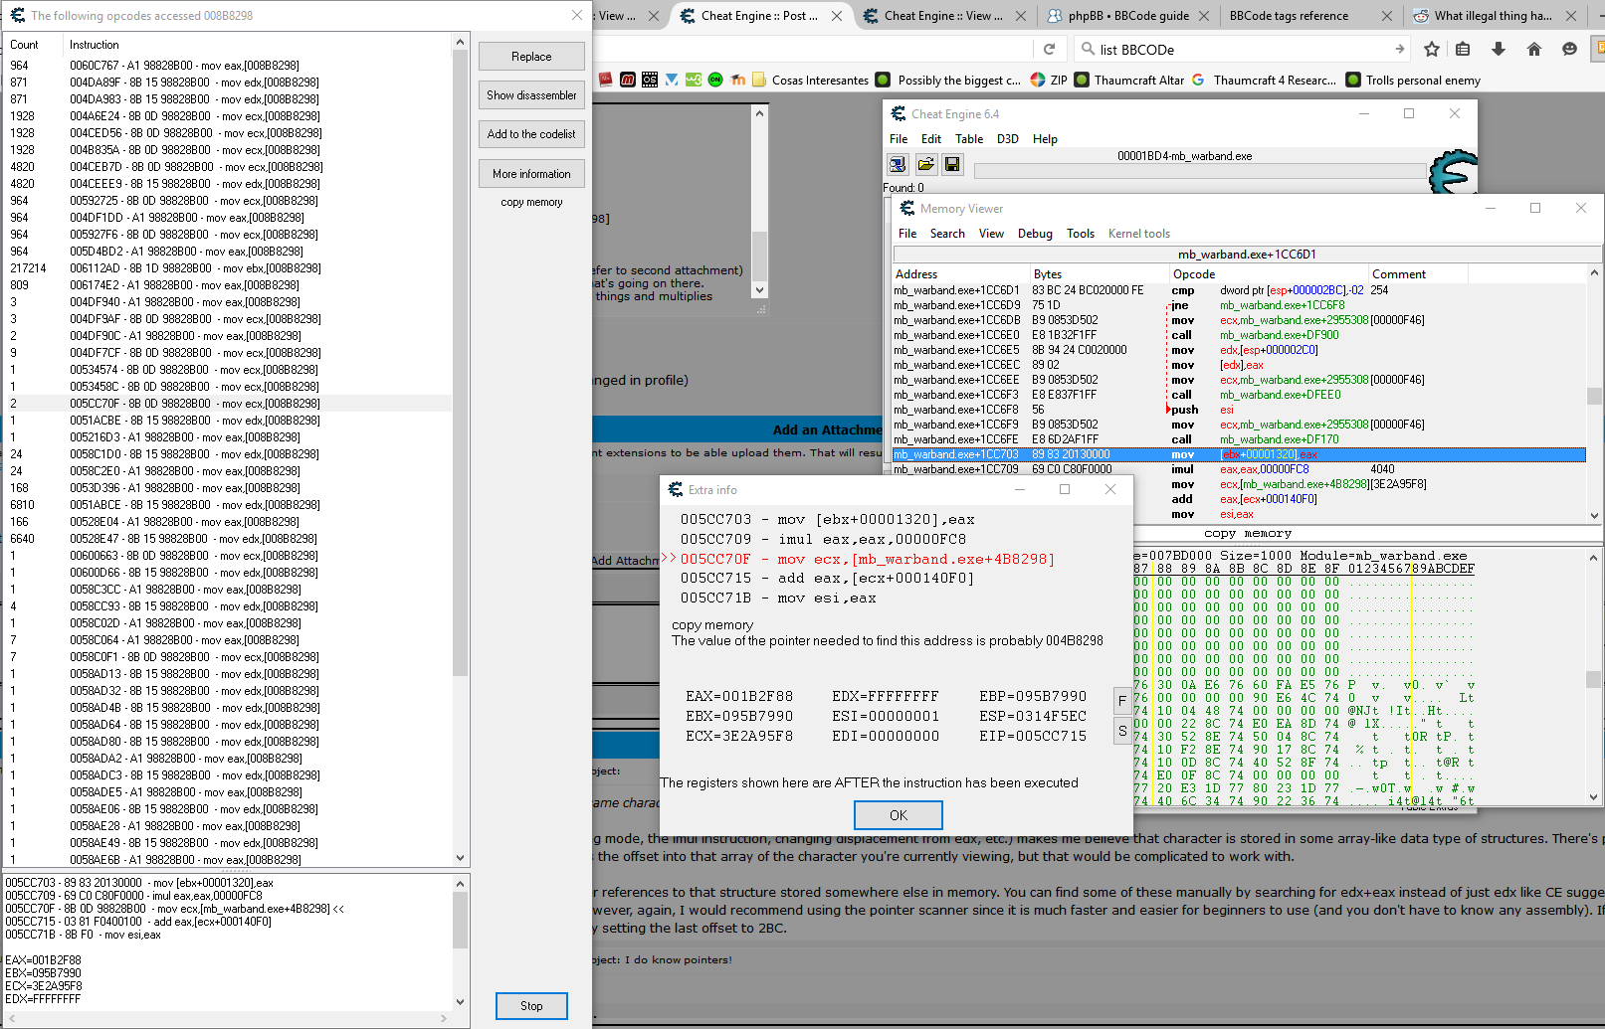
Task: Select disassembler row mb_warband.exe+1CC6F8 push esi
Action: click(1239, 410)
